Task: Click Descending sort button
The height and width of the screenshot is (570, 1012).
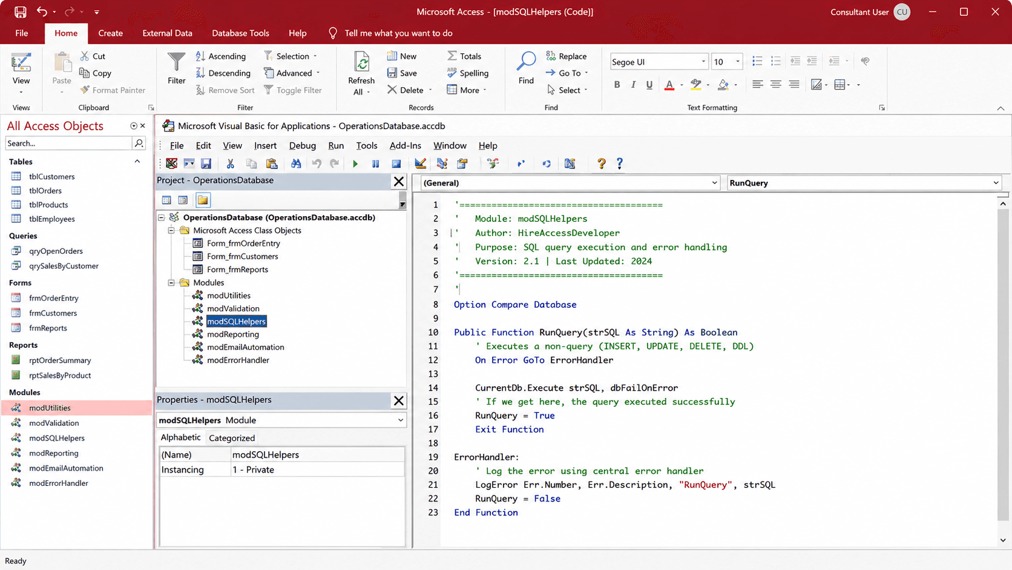Action: [x=223, y=73]
